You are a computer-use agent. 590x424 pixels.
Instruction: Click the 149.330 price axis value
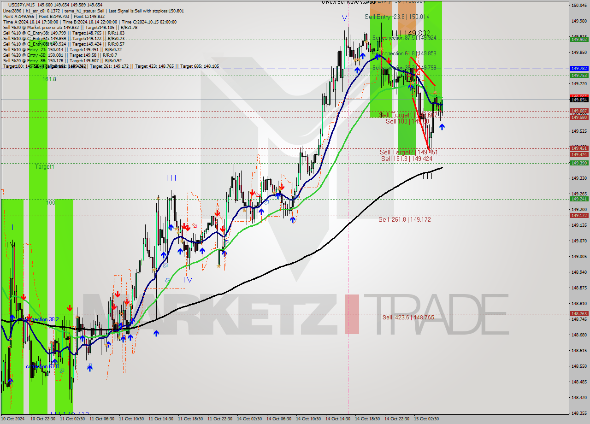click(x=579, y=178)
